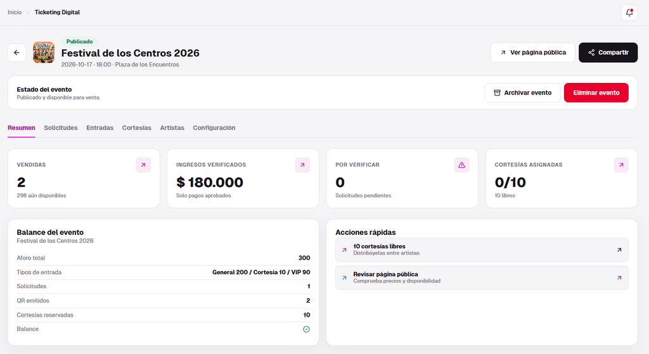Open the Cortesías tab
The width and height of the screenshot is (649, 354).
pyautogui.click(x=137, y=128)
